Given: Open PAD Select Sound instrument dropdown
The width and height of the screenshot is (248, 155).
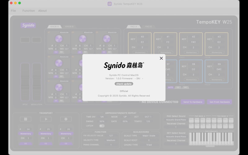Looking at the screenshot, I should click(x=176, y=120).
